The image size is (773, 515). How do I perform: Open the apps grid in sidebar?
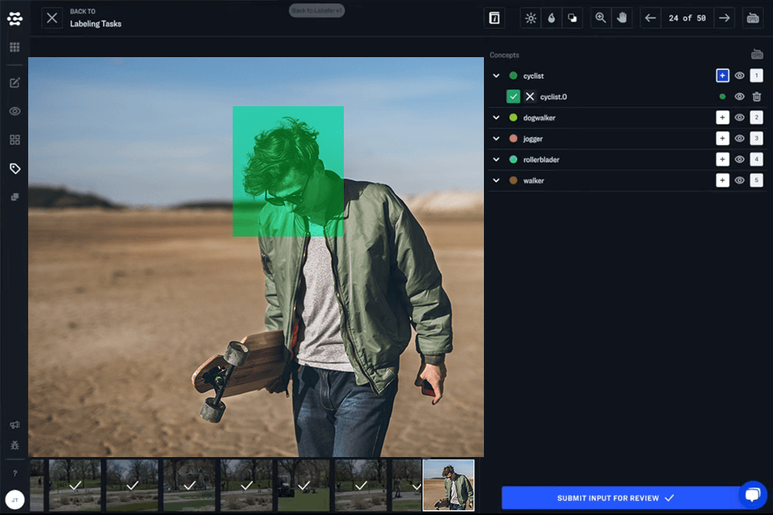pyautogui.click(x=14, y=47)
